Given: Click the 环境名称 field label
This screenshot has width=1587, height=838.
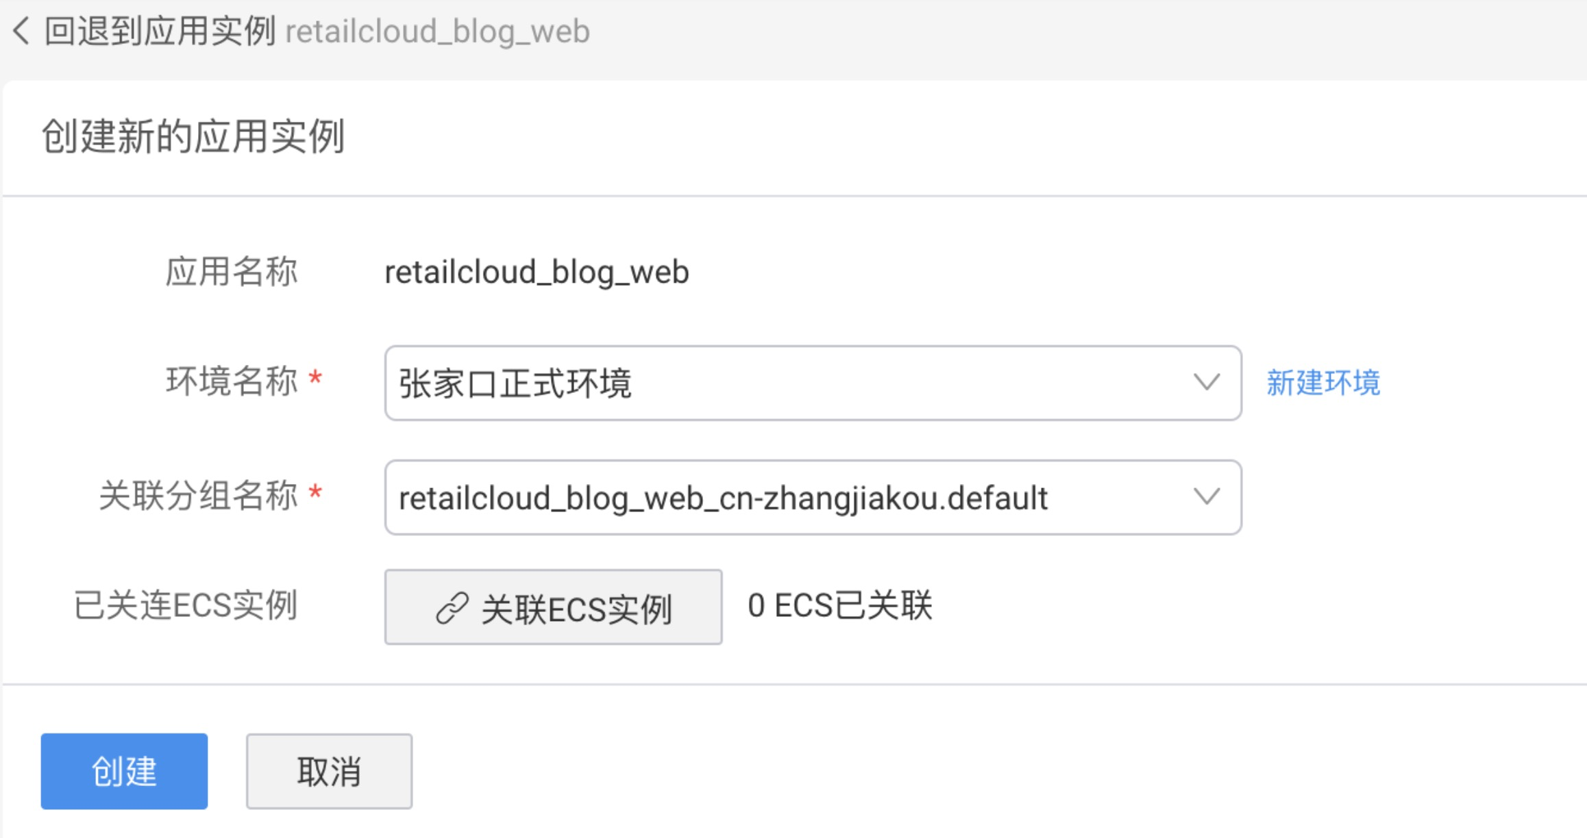Looking at the screenshot, I should tap(232, 381).
